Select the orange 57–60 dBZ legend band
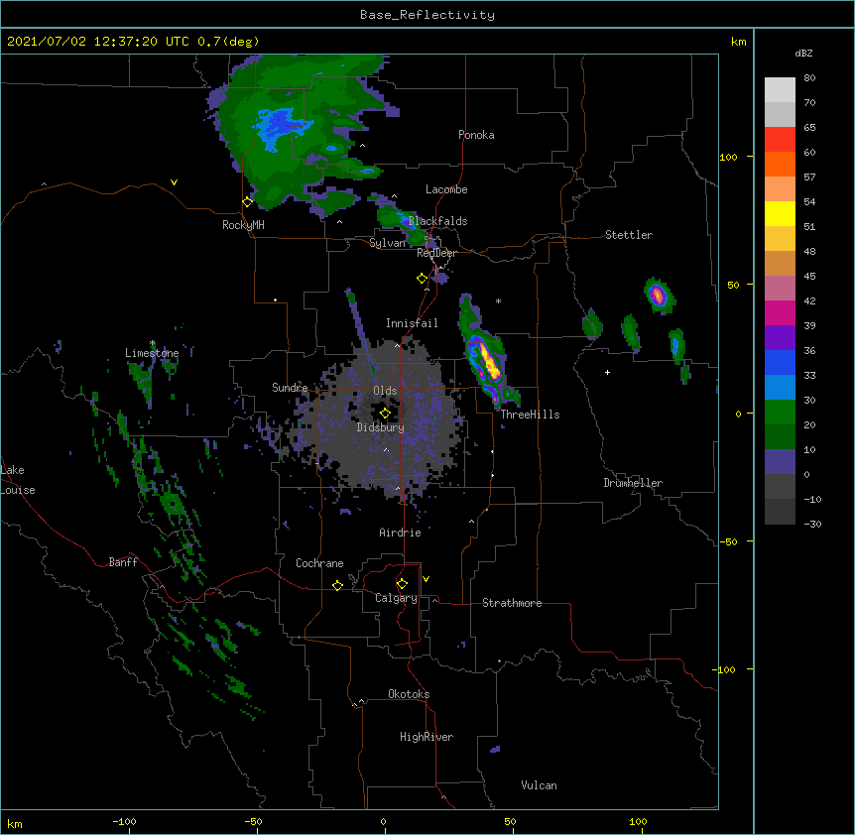Viewport: 855px width, 835px height. click(780, 164)
